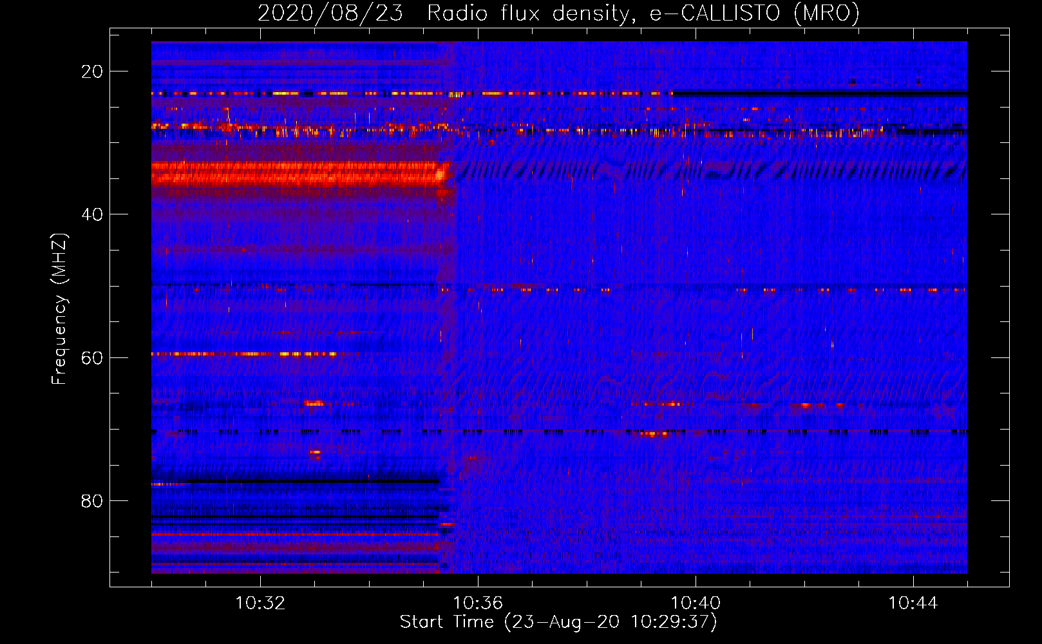1042x644 pixels.
Task: Click the 60 MHz frequency tick label
Action: pos(92,357)
